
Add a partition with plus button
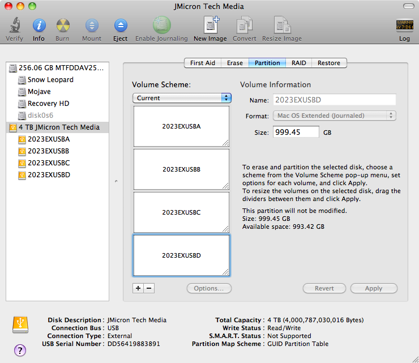click(x=138, y=288)
